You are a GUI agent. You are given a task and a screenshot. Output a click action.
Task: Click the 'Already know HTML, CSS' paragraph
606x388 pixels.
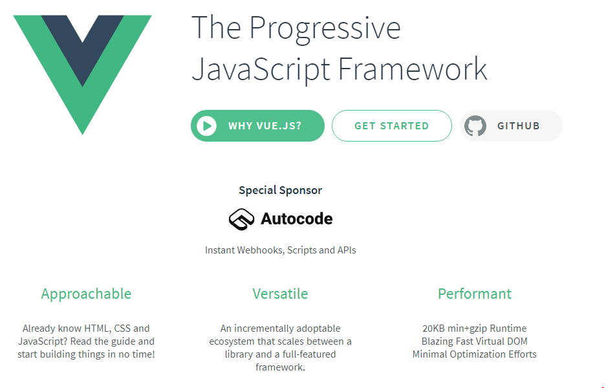click(x=86, y=341)
